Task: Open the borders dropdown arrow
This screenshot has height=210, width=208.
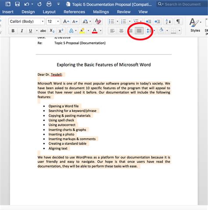Action: 179,31
